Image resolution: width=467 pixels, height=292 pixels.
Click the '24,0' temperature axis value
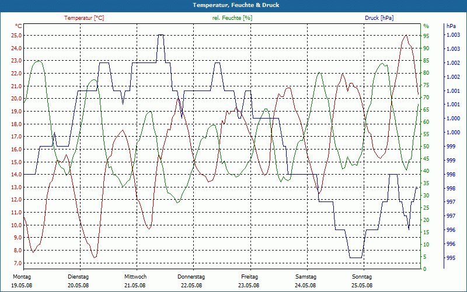tap(16, 48)
